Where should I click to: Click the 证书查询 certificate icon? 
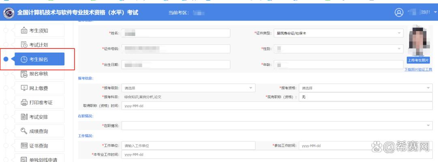pyautogui.click(x=24, y=146)
